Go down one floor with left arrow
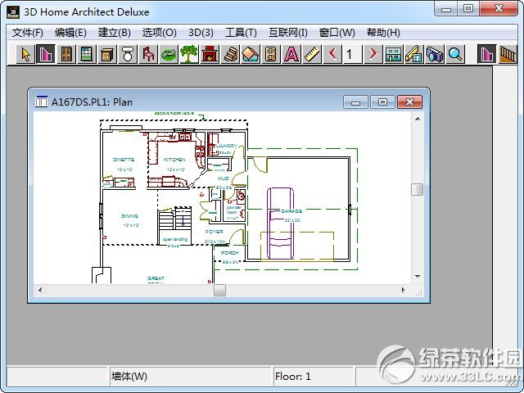Image resolution: width=524 pixels, height=393 pixels. tap(332, 54)
